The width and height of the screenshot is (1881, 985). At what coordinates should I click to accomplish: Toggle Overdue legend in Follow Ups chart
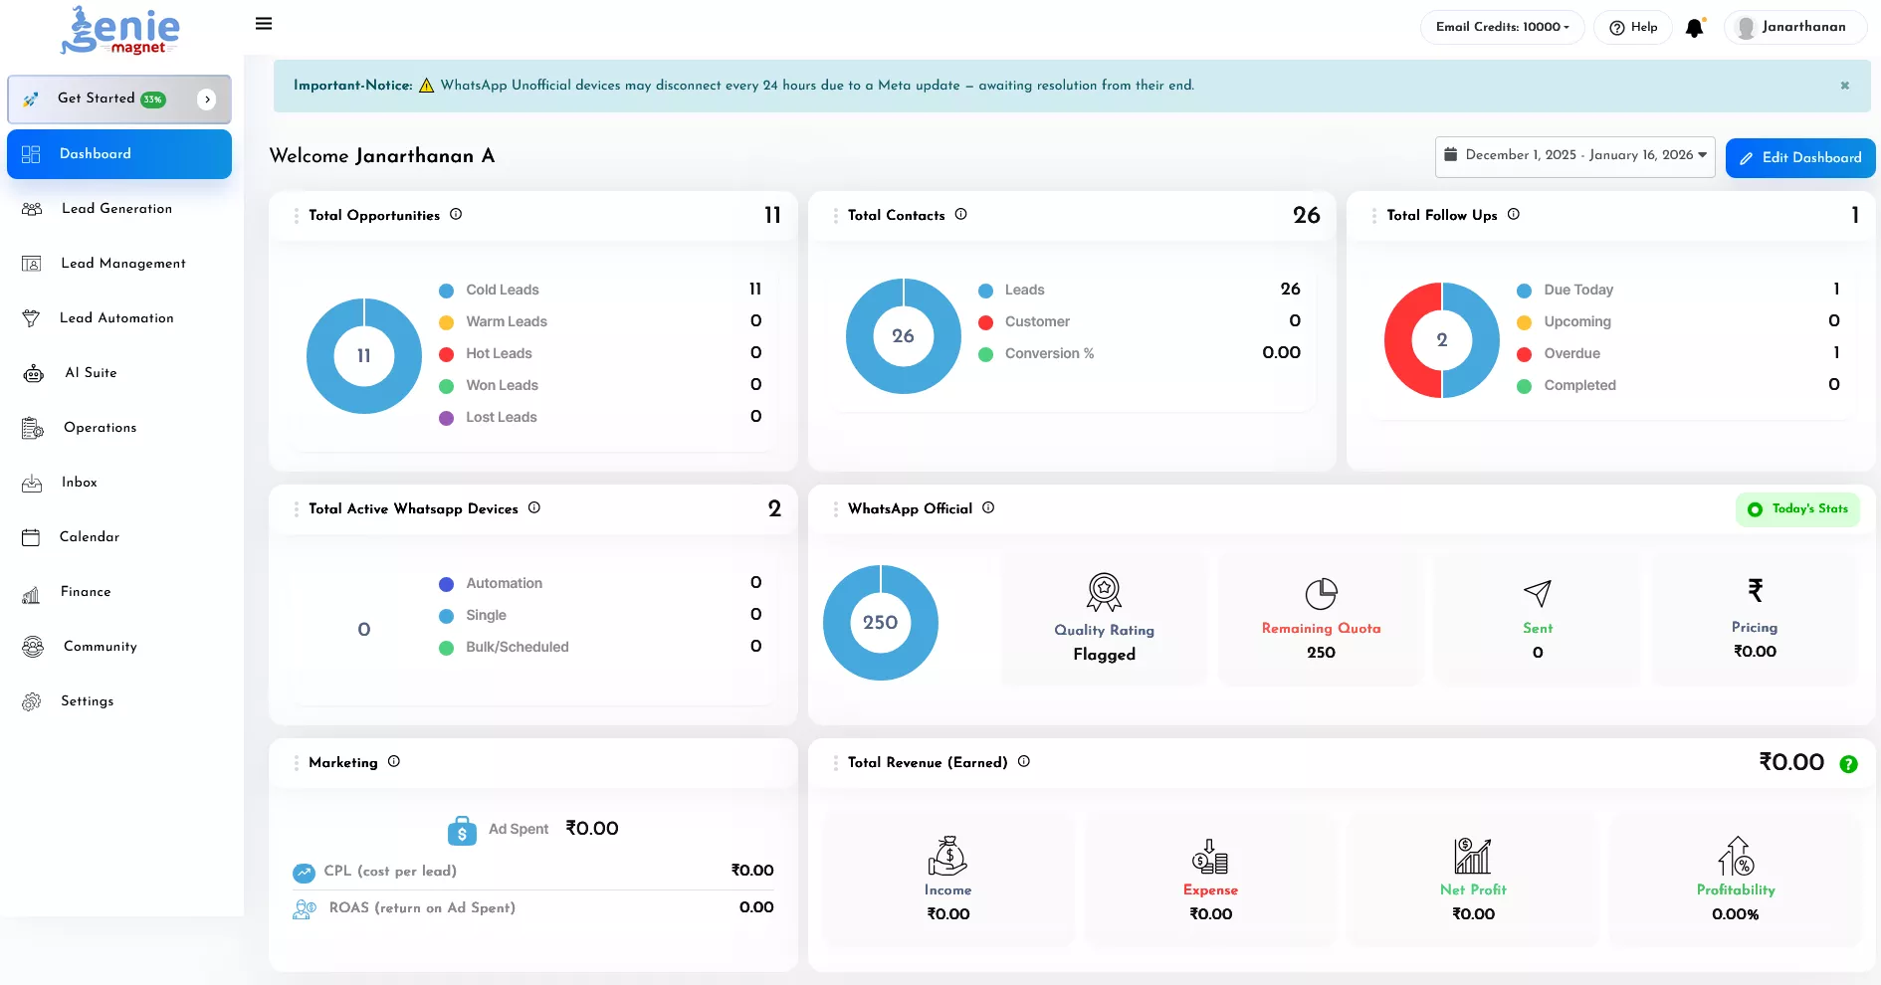coord(1571,353)
